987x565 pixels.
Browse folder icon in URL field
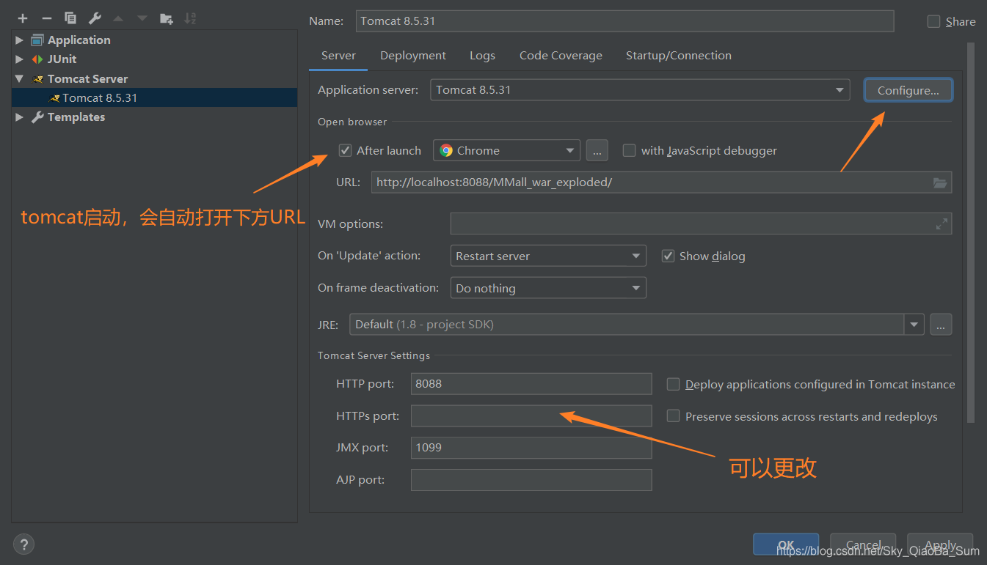point(940,182)
